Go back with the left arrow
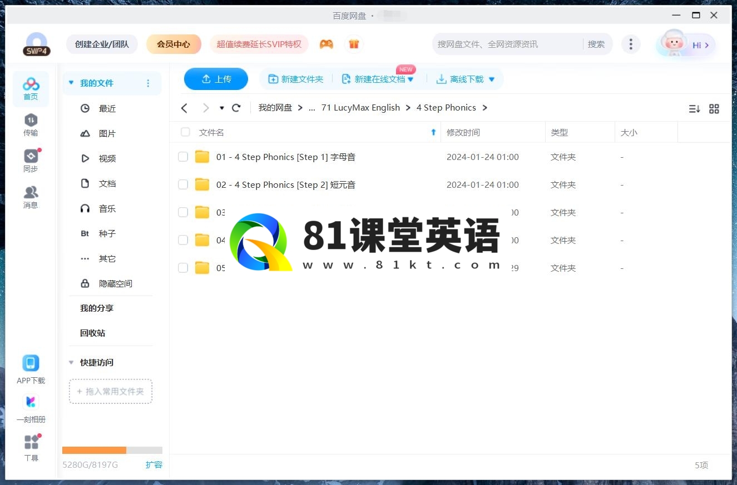The height and width of the screenshot is (485, 737). coord(185,108)
